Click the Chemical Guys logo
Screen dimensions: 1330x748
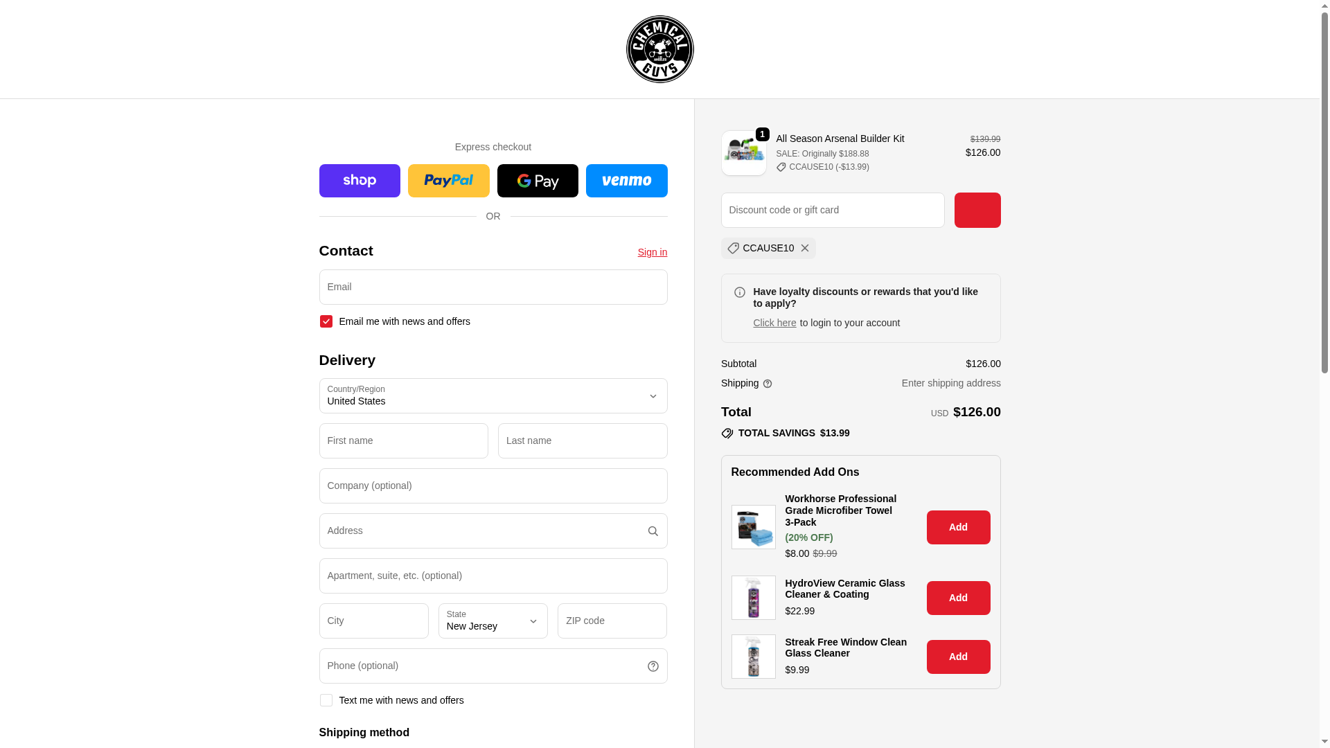point(659,49)
